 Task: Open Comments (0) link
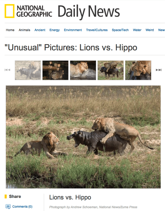(x=22, y=207)
